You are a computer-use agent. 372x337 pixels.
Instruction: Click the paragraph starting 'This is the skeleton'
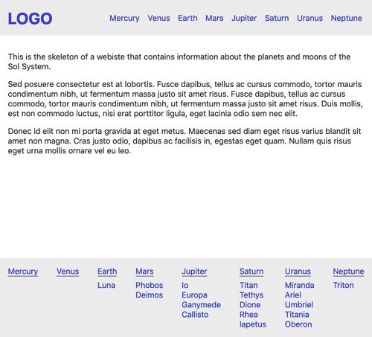click(x=179, y=62)
